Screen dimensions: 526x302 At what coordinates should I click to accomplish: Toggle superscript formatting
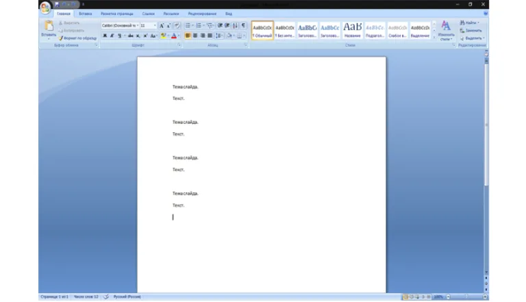pyautogui.click(x=145, y=36)
